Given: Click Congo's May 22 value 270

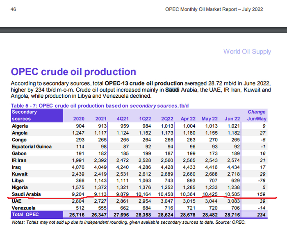Looking at the screenshot, I should tap(213, 140).
